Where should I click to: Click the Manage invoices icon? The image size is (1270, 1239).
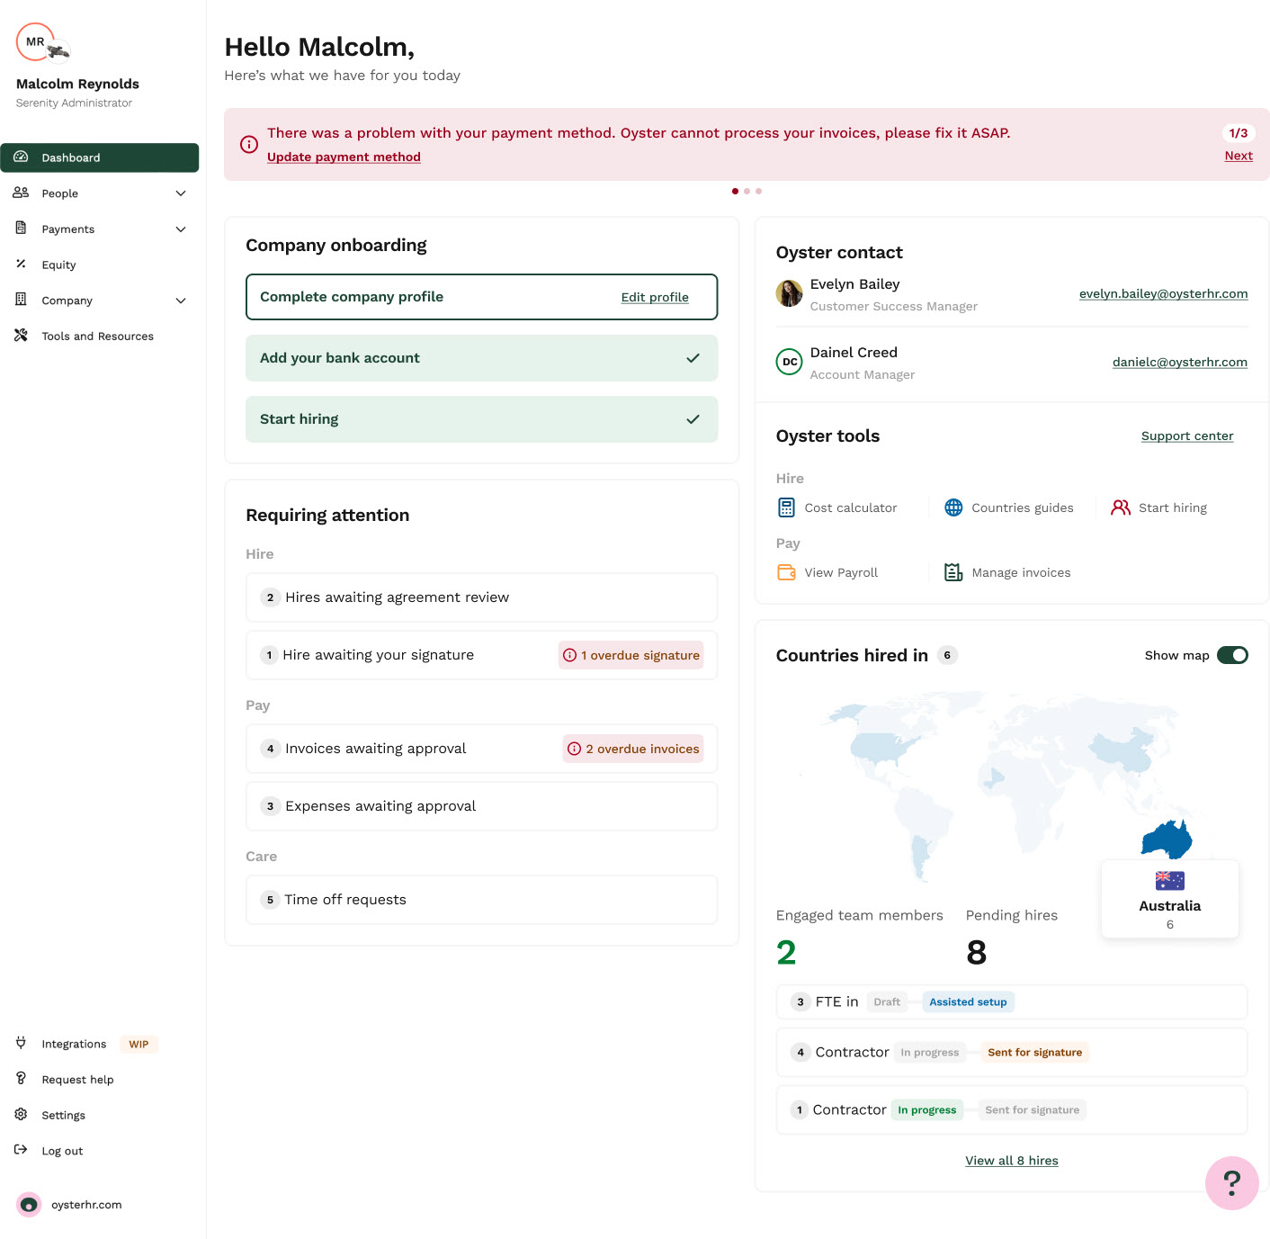(953, 572)
